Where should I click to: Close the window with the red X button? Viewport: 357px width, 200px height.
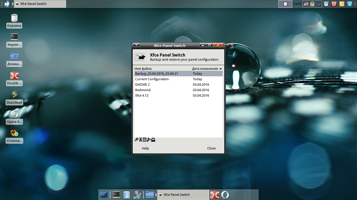(218, 45)
